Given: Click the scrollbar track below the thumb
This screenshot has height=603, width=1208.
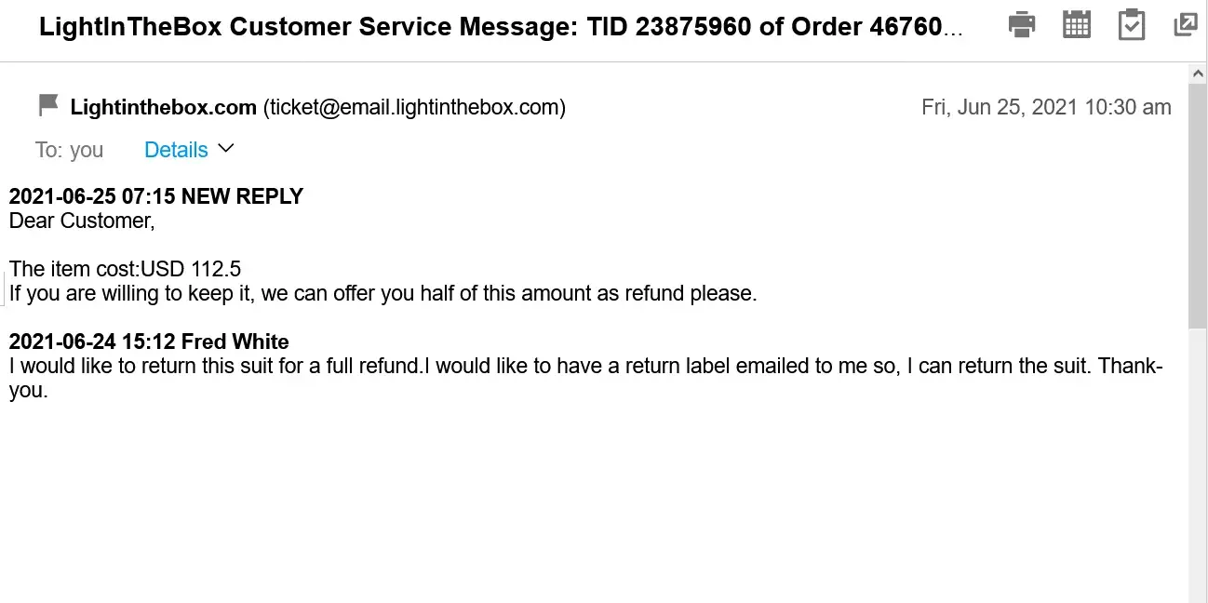Looking at the screenshot, I should click(x=1198, y=465).
